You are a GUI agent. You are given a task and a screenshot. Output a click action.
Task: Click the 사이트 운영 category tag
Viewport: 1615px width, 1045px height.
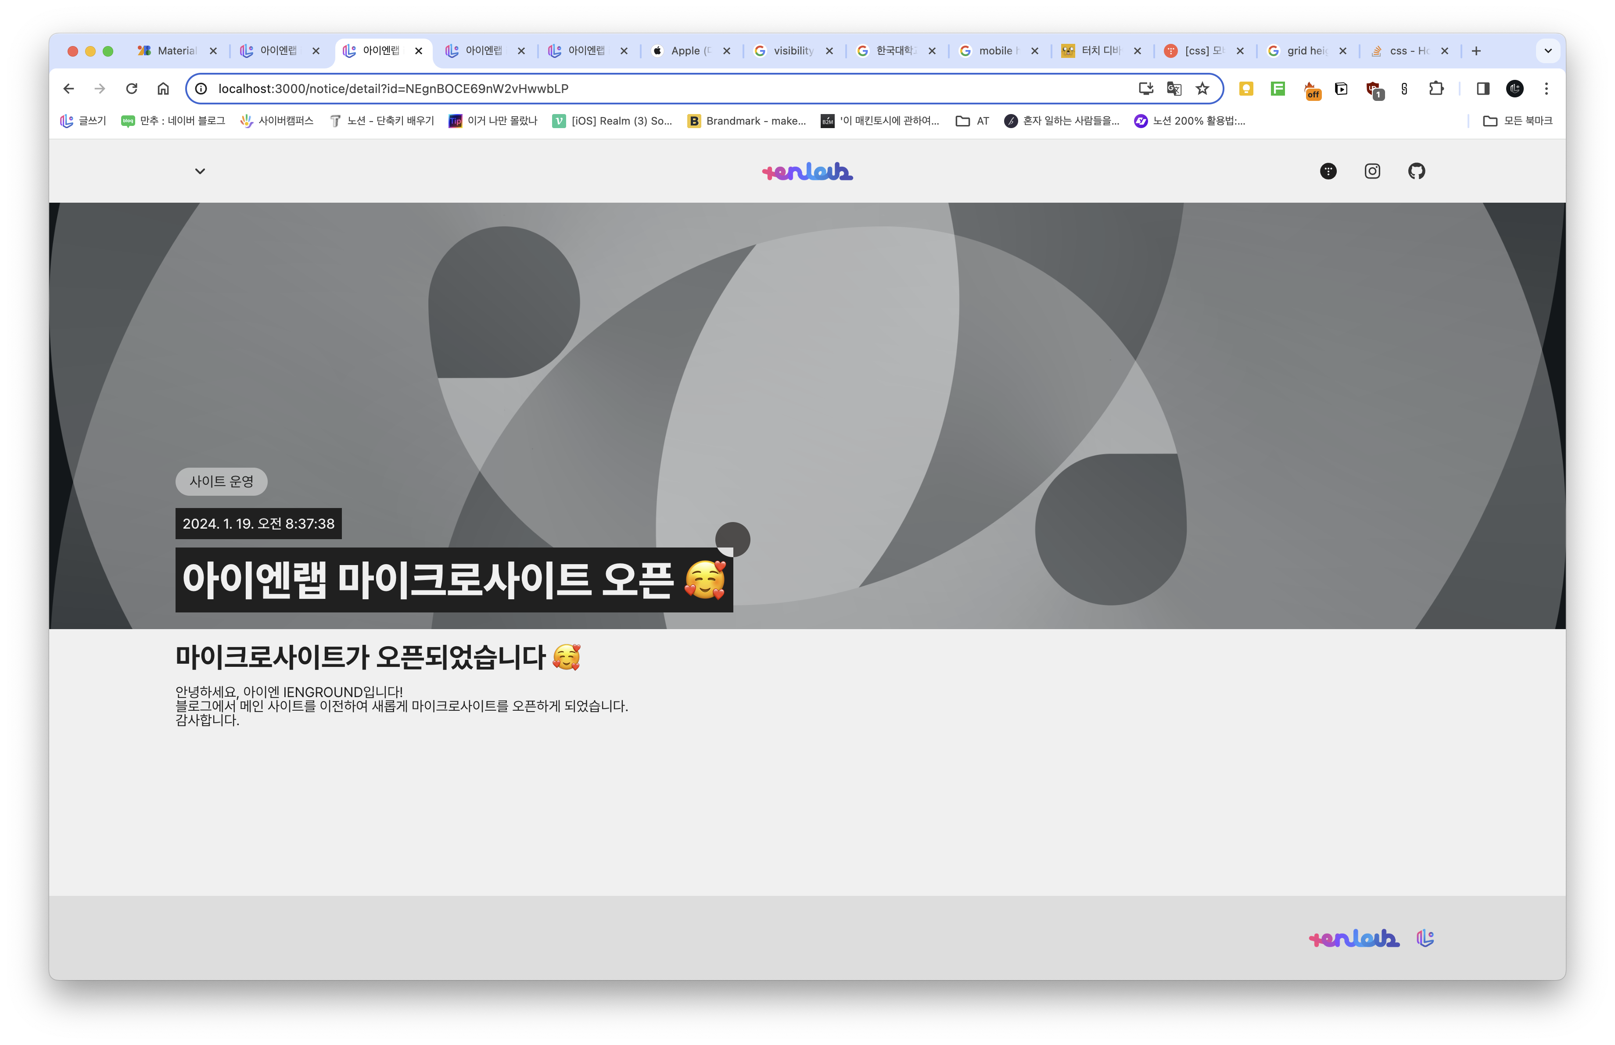pyautogui.click(x=221, y=481)
